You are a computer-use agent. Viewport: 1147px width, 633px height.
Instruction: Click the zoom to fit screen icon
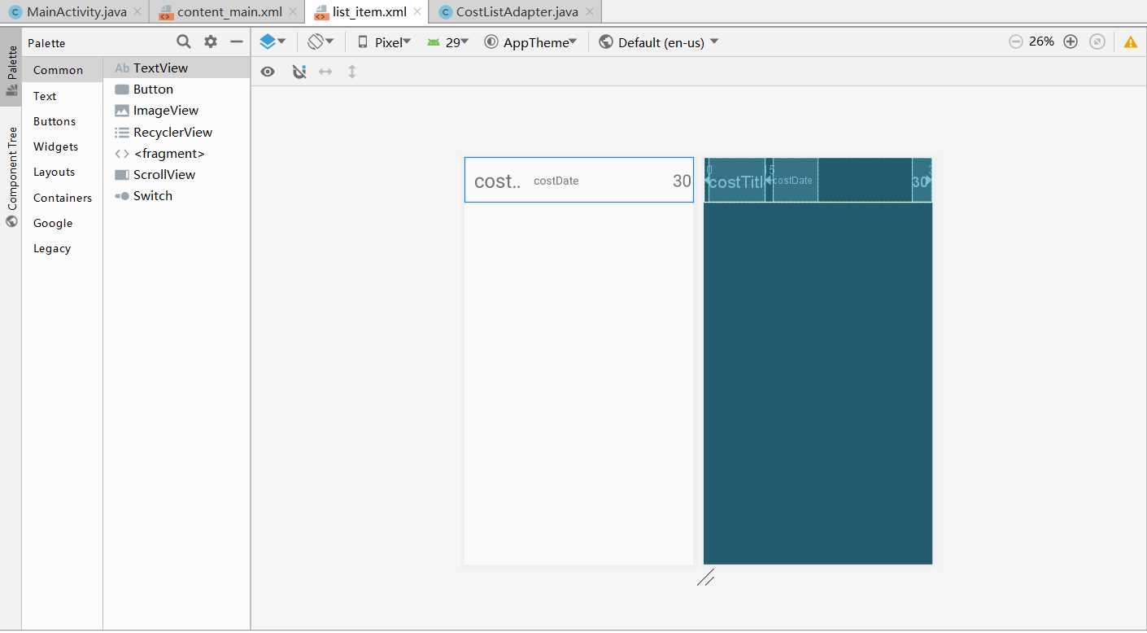[x=1097, y=41]
